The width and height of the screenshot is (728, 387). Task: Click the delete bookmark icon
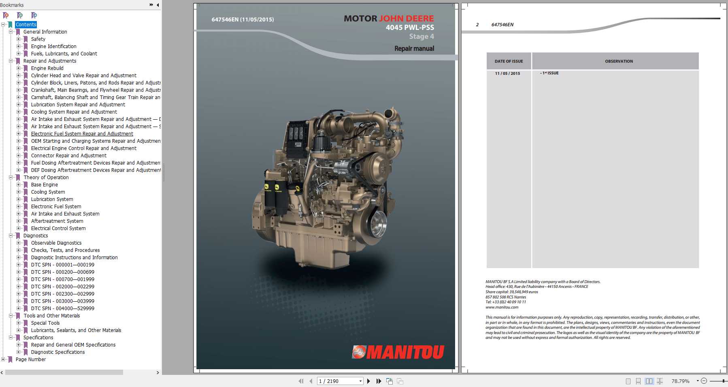[x=6, y=15]
